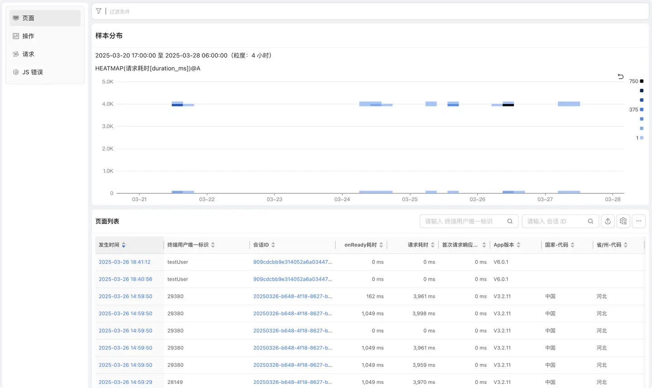
Task: Open the more options ellipsis button
Action: pos(639,221)
